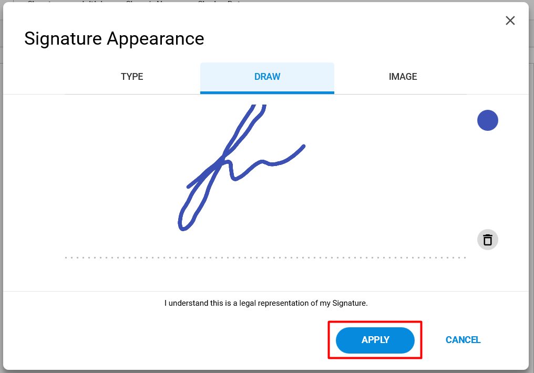Change ink color via the round swatch
Screen dimensions: 534x373
[487, 120]
